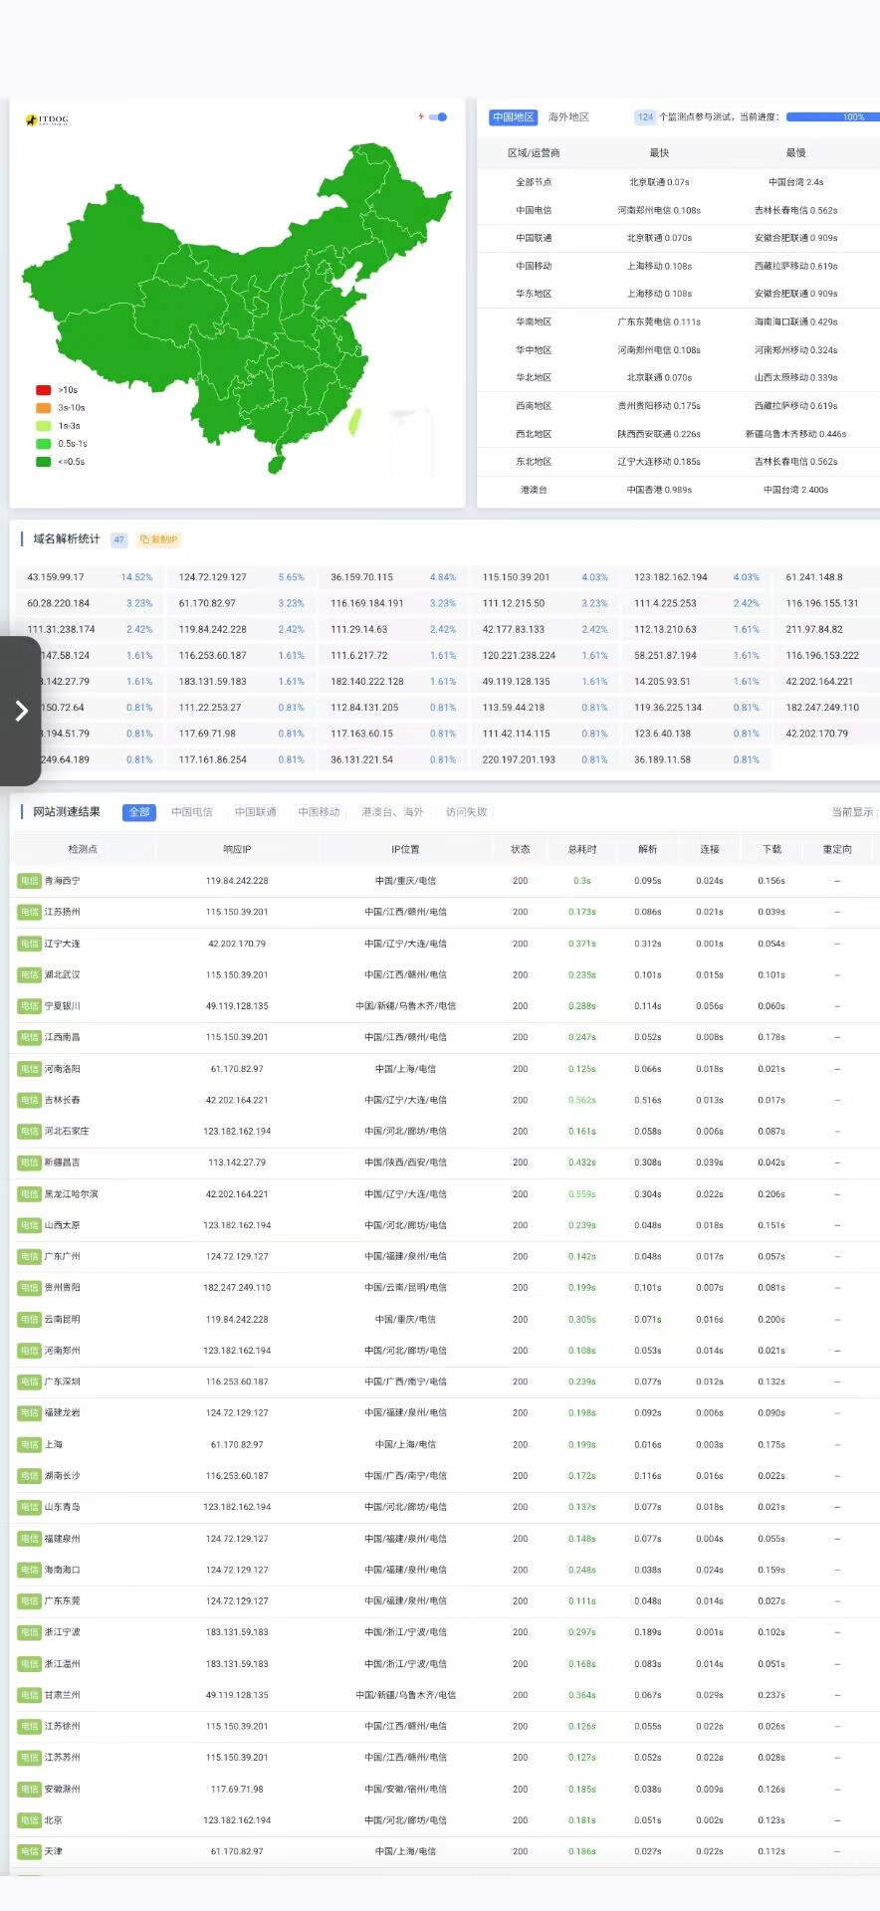Click the orange 3s-10s legend swatch

pyautogui.click(x=43, y=408)
